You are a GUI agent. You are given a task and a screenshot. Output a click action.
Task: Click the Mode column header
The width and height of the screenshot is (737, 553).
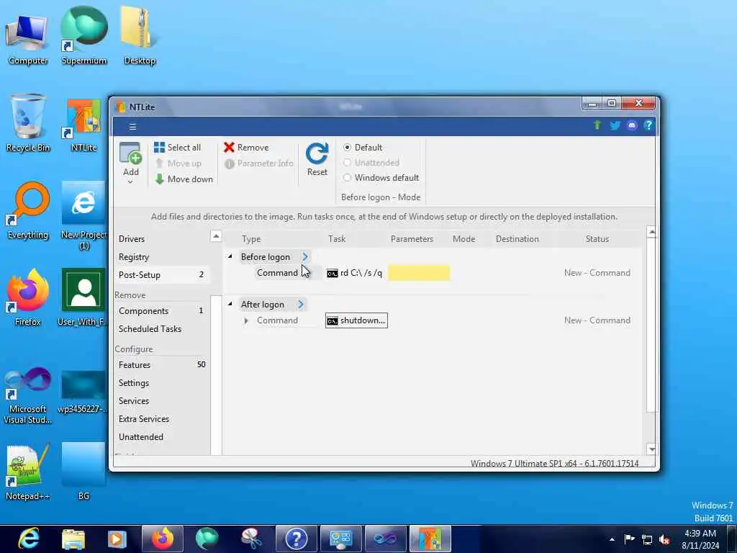coord(464,239)
